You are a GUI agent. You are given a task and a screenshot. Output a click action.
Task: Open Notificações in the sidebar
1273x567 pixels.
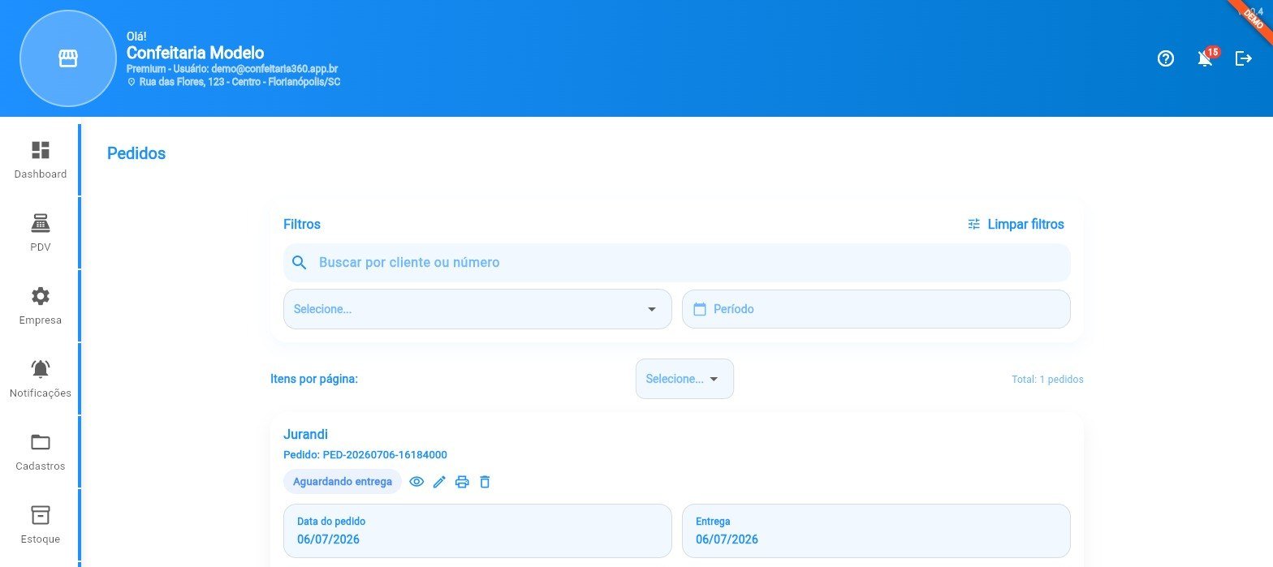pyautogui.click(x=41, y=379)
